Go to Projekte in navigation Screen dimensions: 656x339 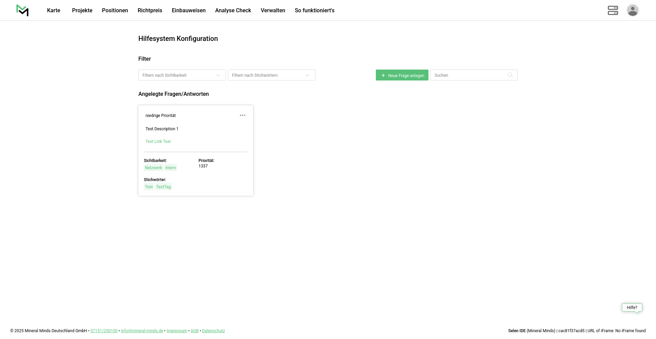[x=82, y=11]
